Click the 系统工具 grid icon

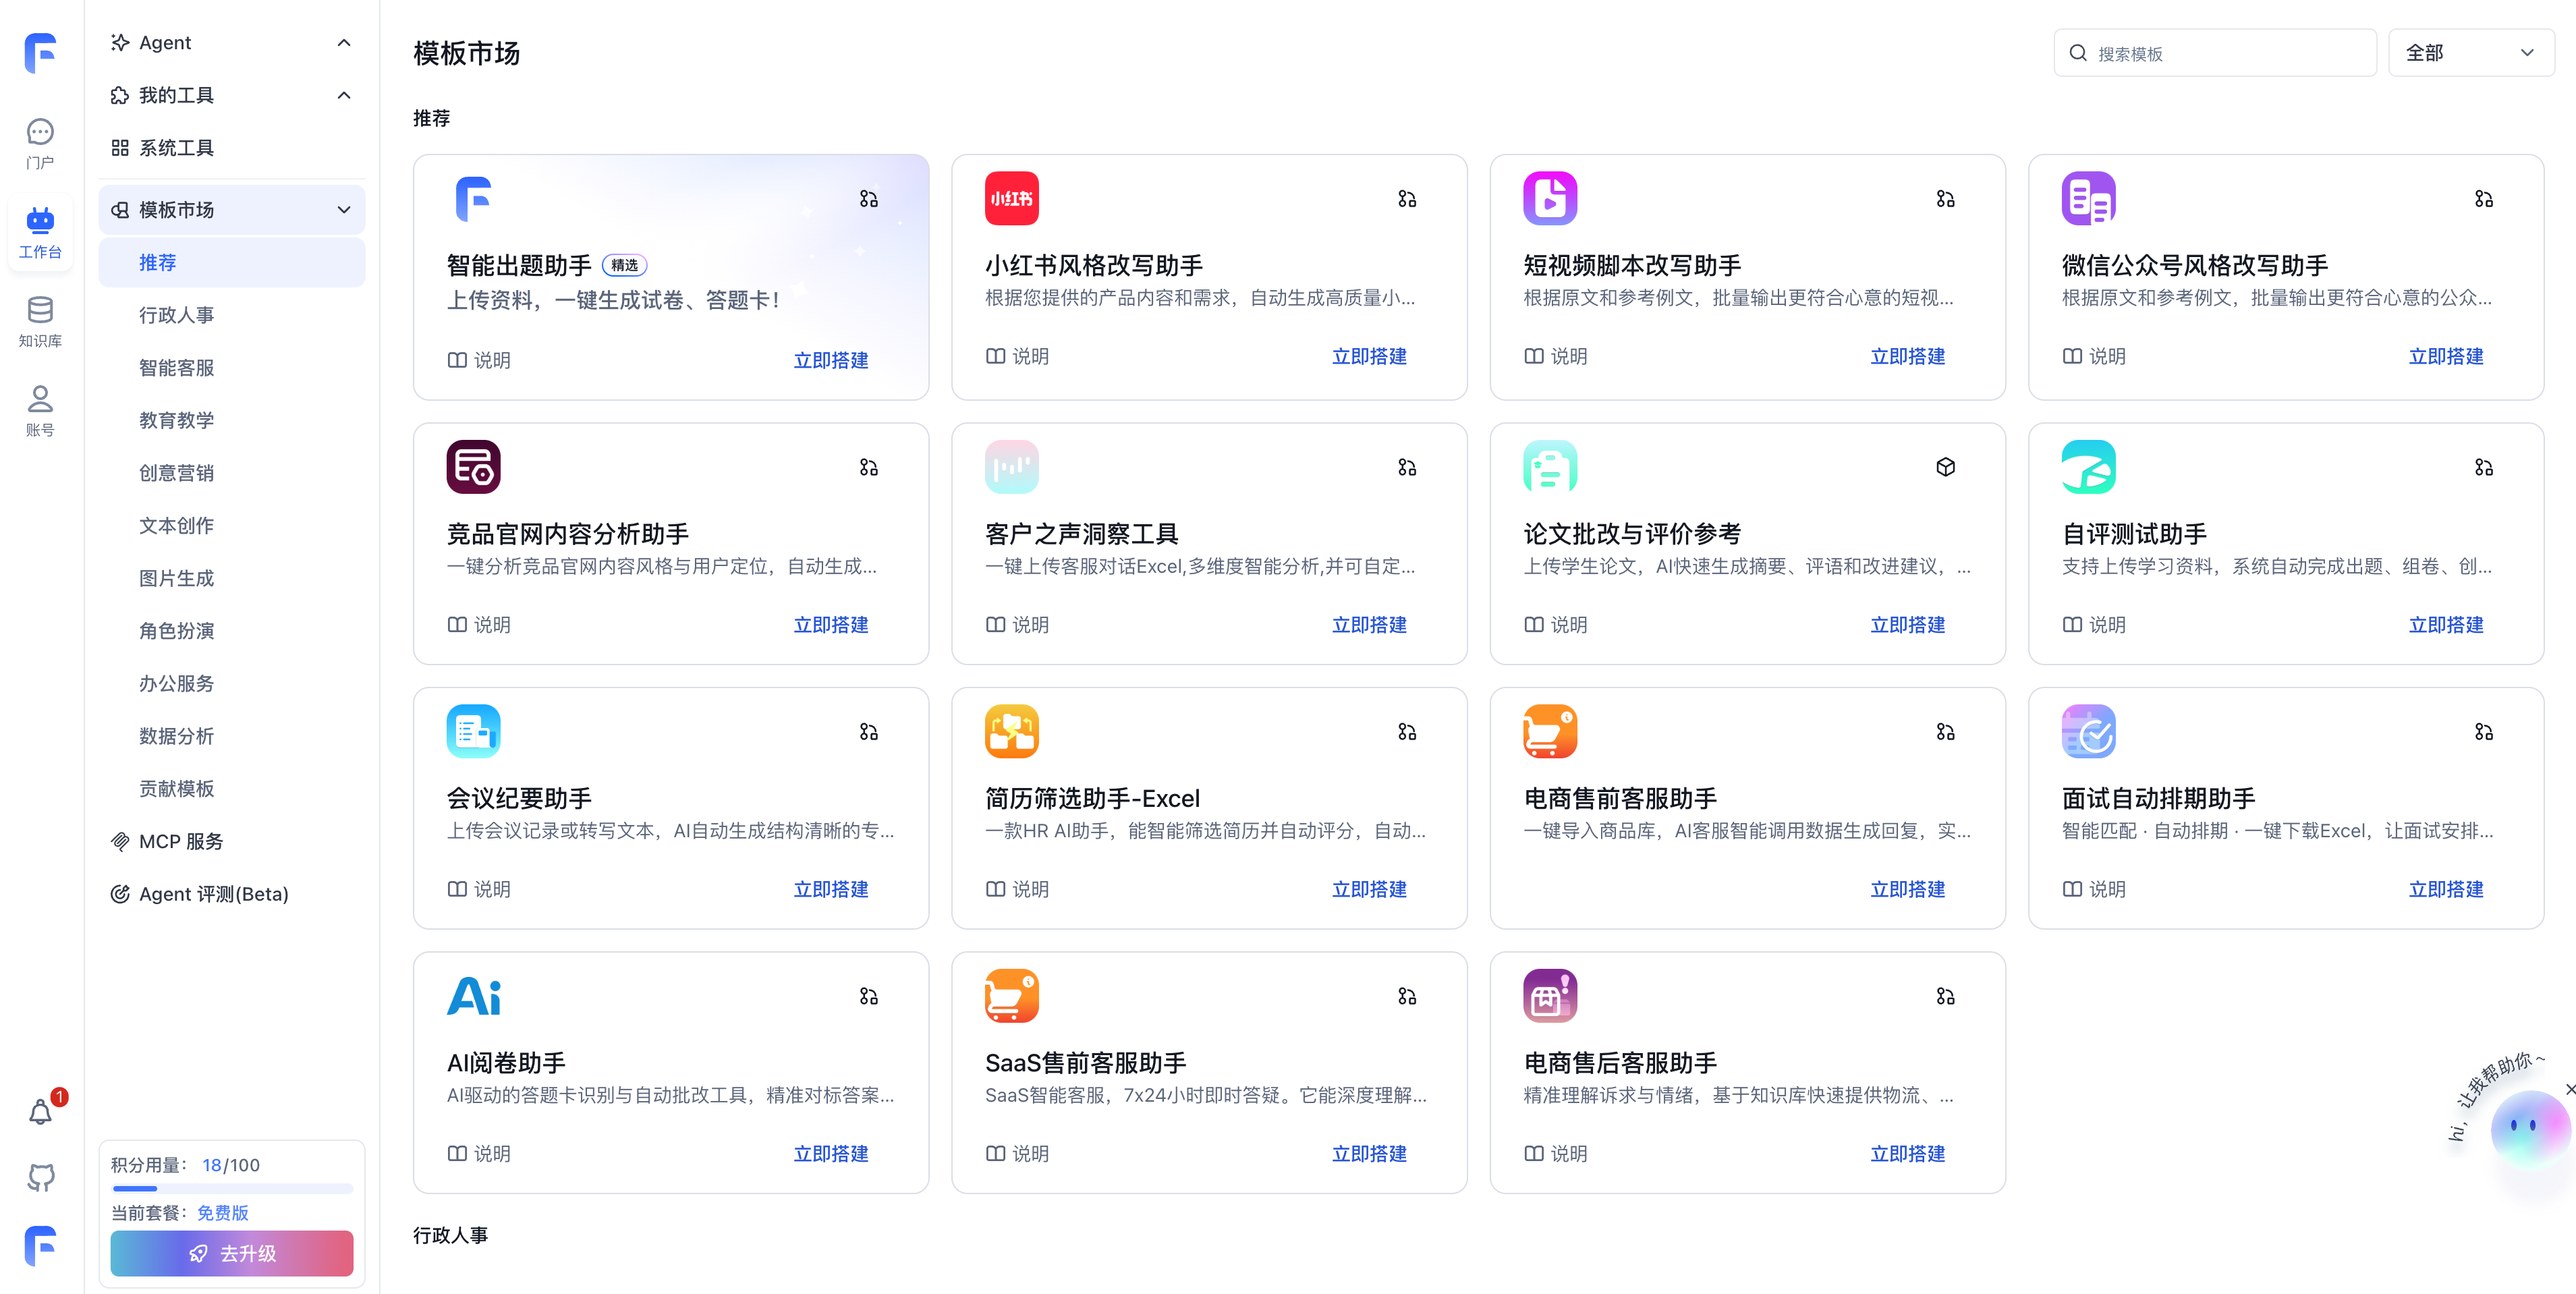119,147
